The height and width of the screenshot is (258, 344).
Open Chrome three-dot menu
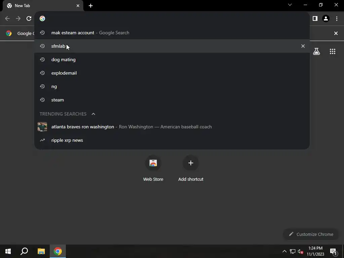pyautogui.click(x=337, y=19)
